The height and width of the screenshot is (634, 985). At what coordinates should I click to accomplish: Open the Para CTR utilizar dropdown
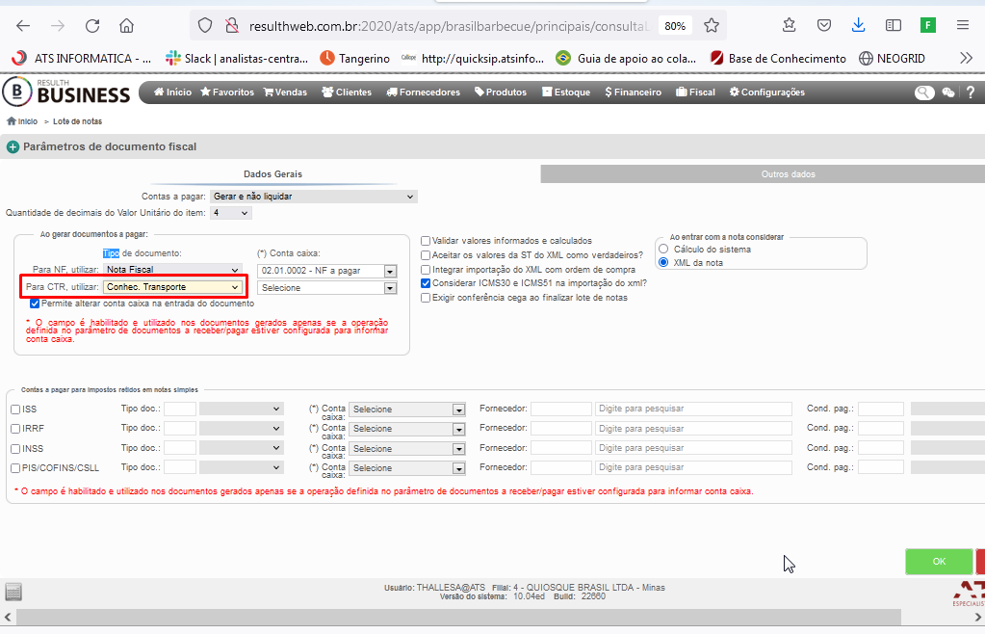172,287
